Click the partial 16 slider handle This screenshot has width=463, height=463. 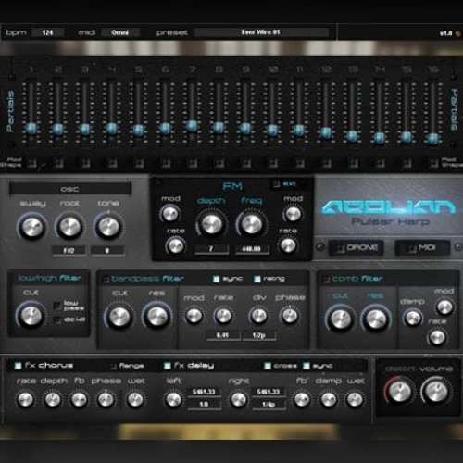(x=432, y=139)
